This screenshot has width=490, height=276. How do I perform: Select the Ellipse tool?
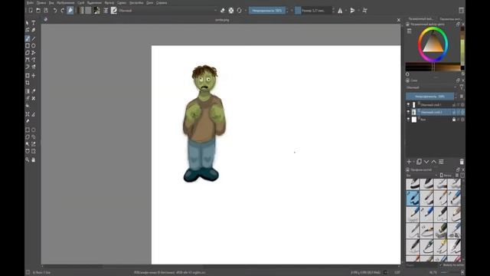34,46
